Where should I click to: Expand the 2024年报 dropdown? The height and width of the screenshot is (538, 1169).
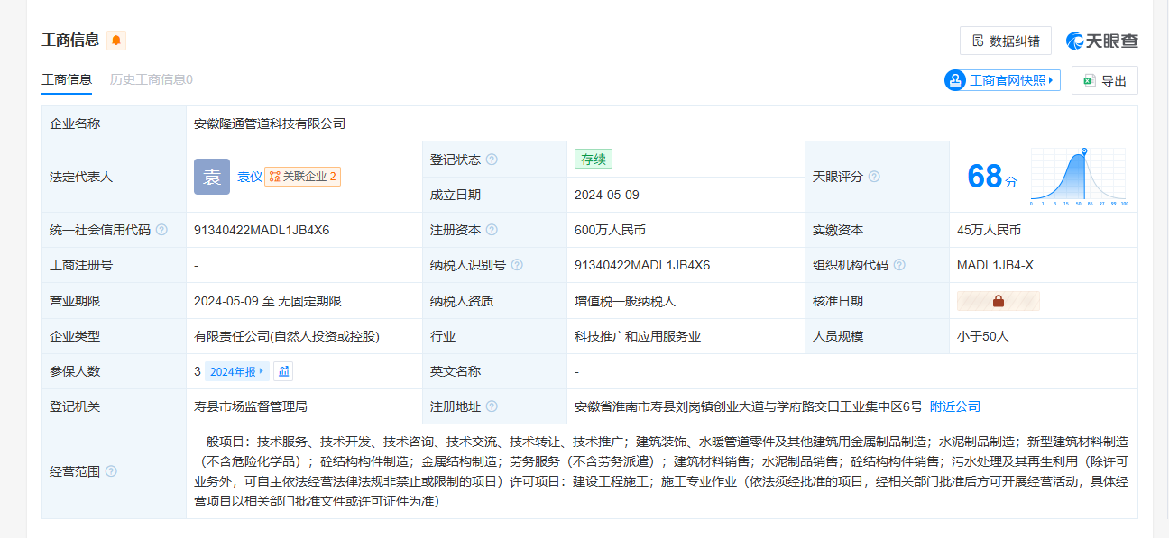click(x=238, y=371)
